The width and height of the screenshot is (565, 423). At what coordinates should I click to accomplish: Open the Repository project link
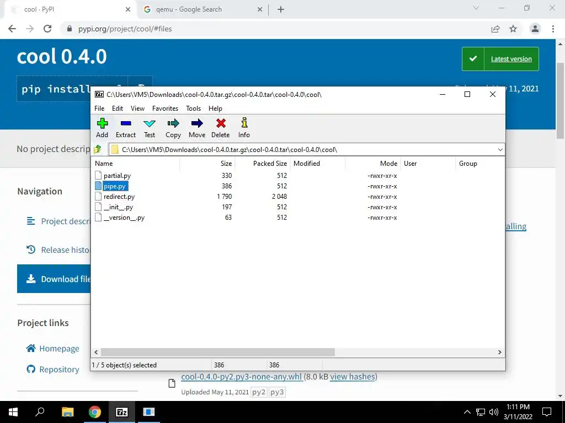click(x=52, y=370)
